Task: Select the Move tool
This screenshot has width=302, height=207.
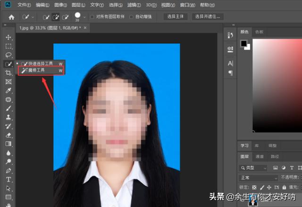Action: [x=8, y=37]
